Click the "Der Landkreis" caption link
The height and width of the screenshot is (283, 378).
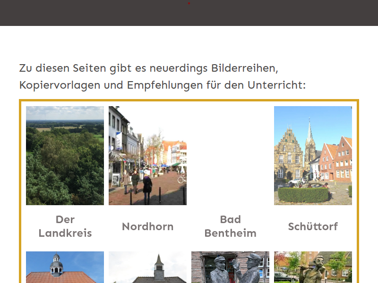(65, 226)
